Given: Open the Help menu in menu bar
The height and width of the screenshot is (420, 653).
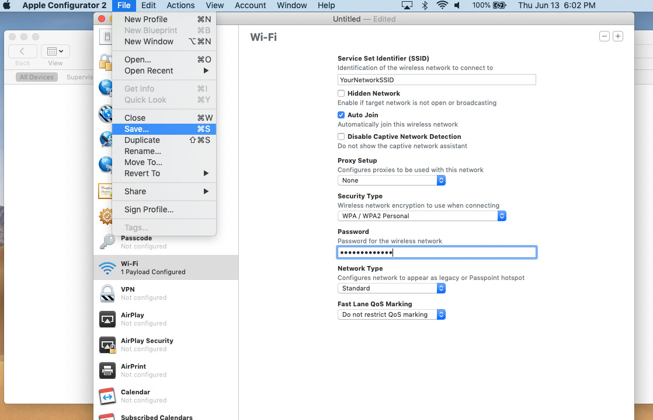Looking at the screenshot, I should (326, 5).
